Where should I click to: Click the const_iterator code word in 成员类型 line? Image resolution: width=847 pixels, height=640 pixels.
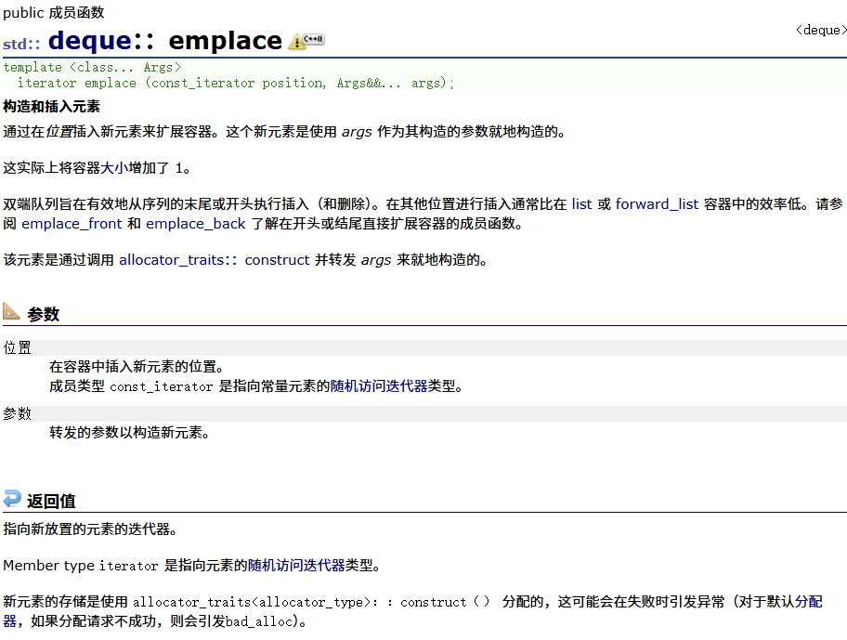[x=162, y=386]
